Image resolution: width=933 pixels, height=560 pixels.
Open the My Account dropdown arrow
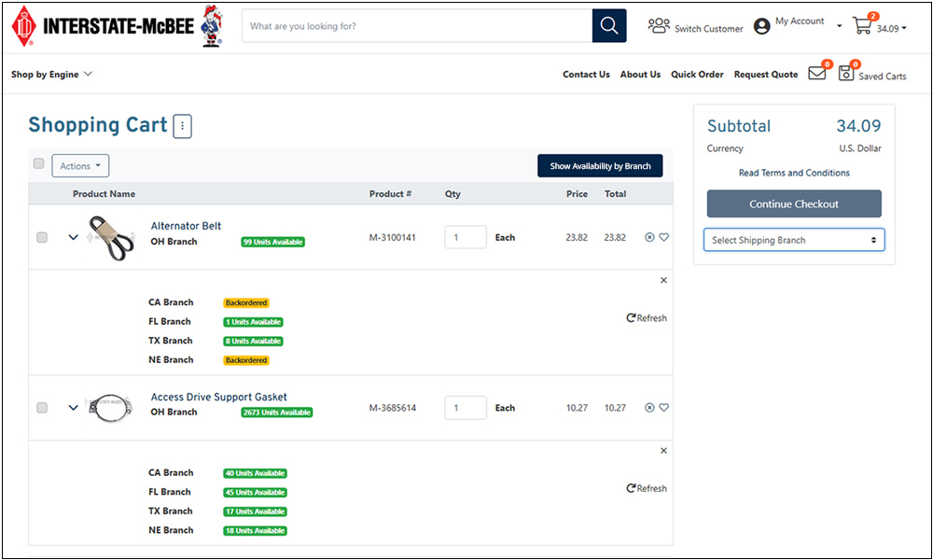(x=840, y=26)
